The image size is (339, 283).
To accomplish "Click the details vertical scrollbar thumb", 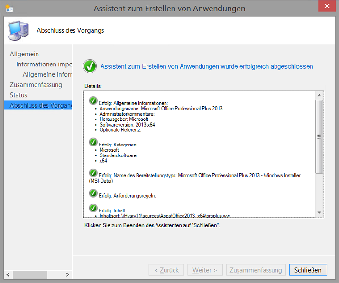I will coord(319,137).
